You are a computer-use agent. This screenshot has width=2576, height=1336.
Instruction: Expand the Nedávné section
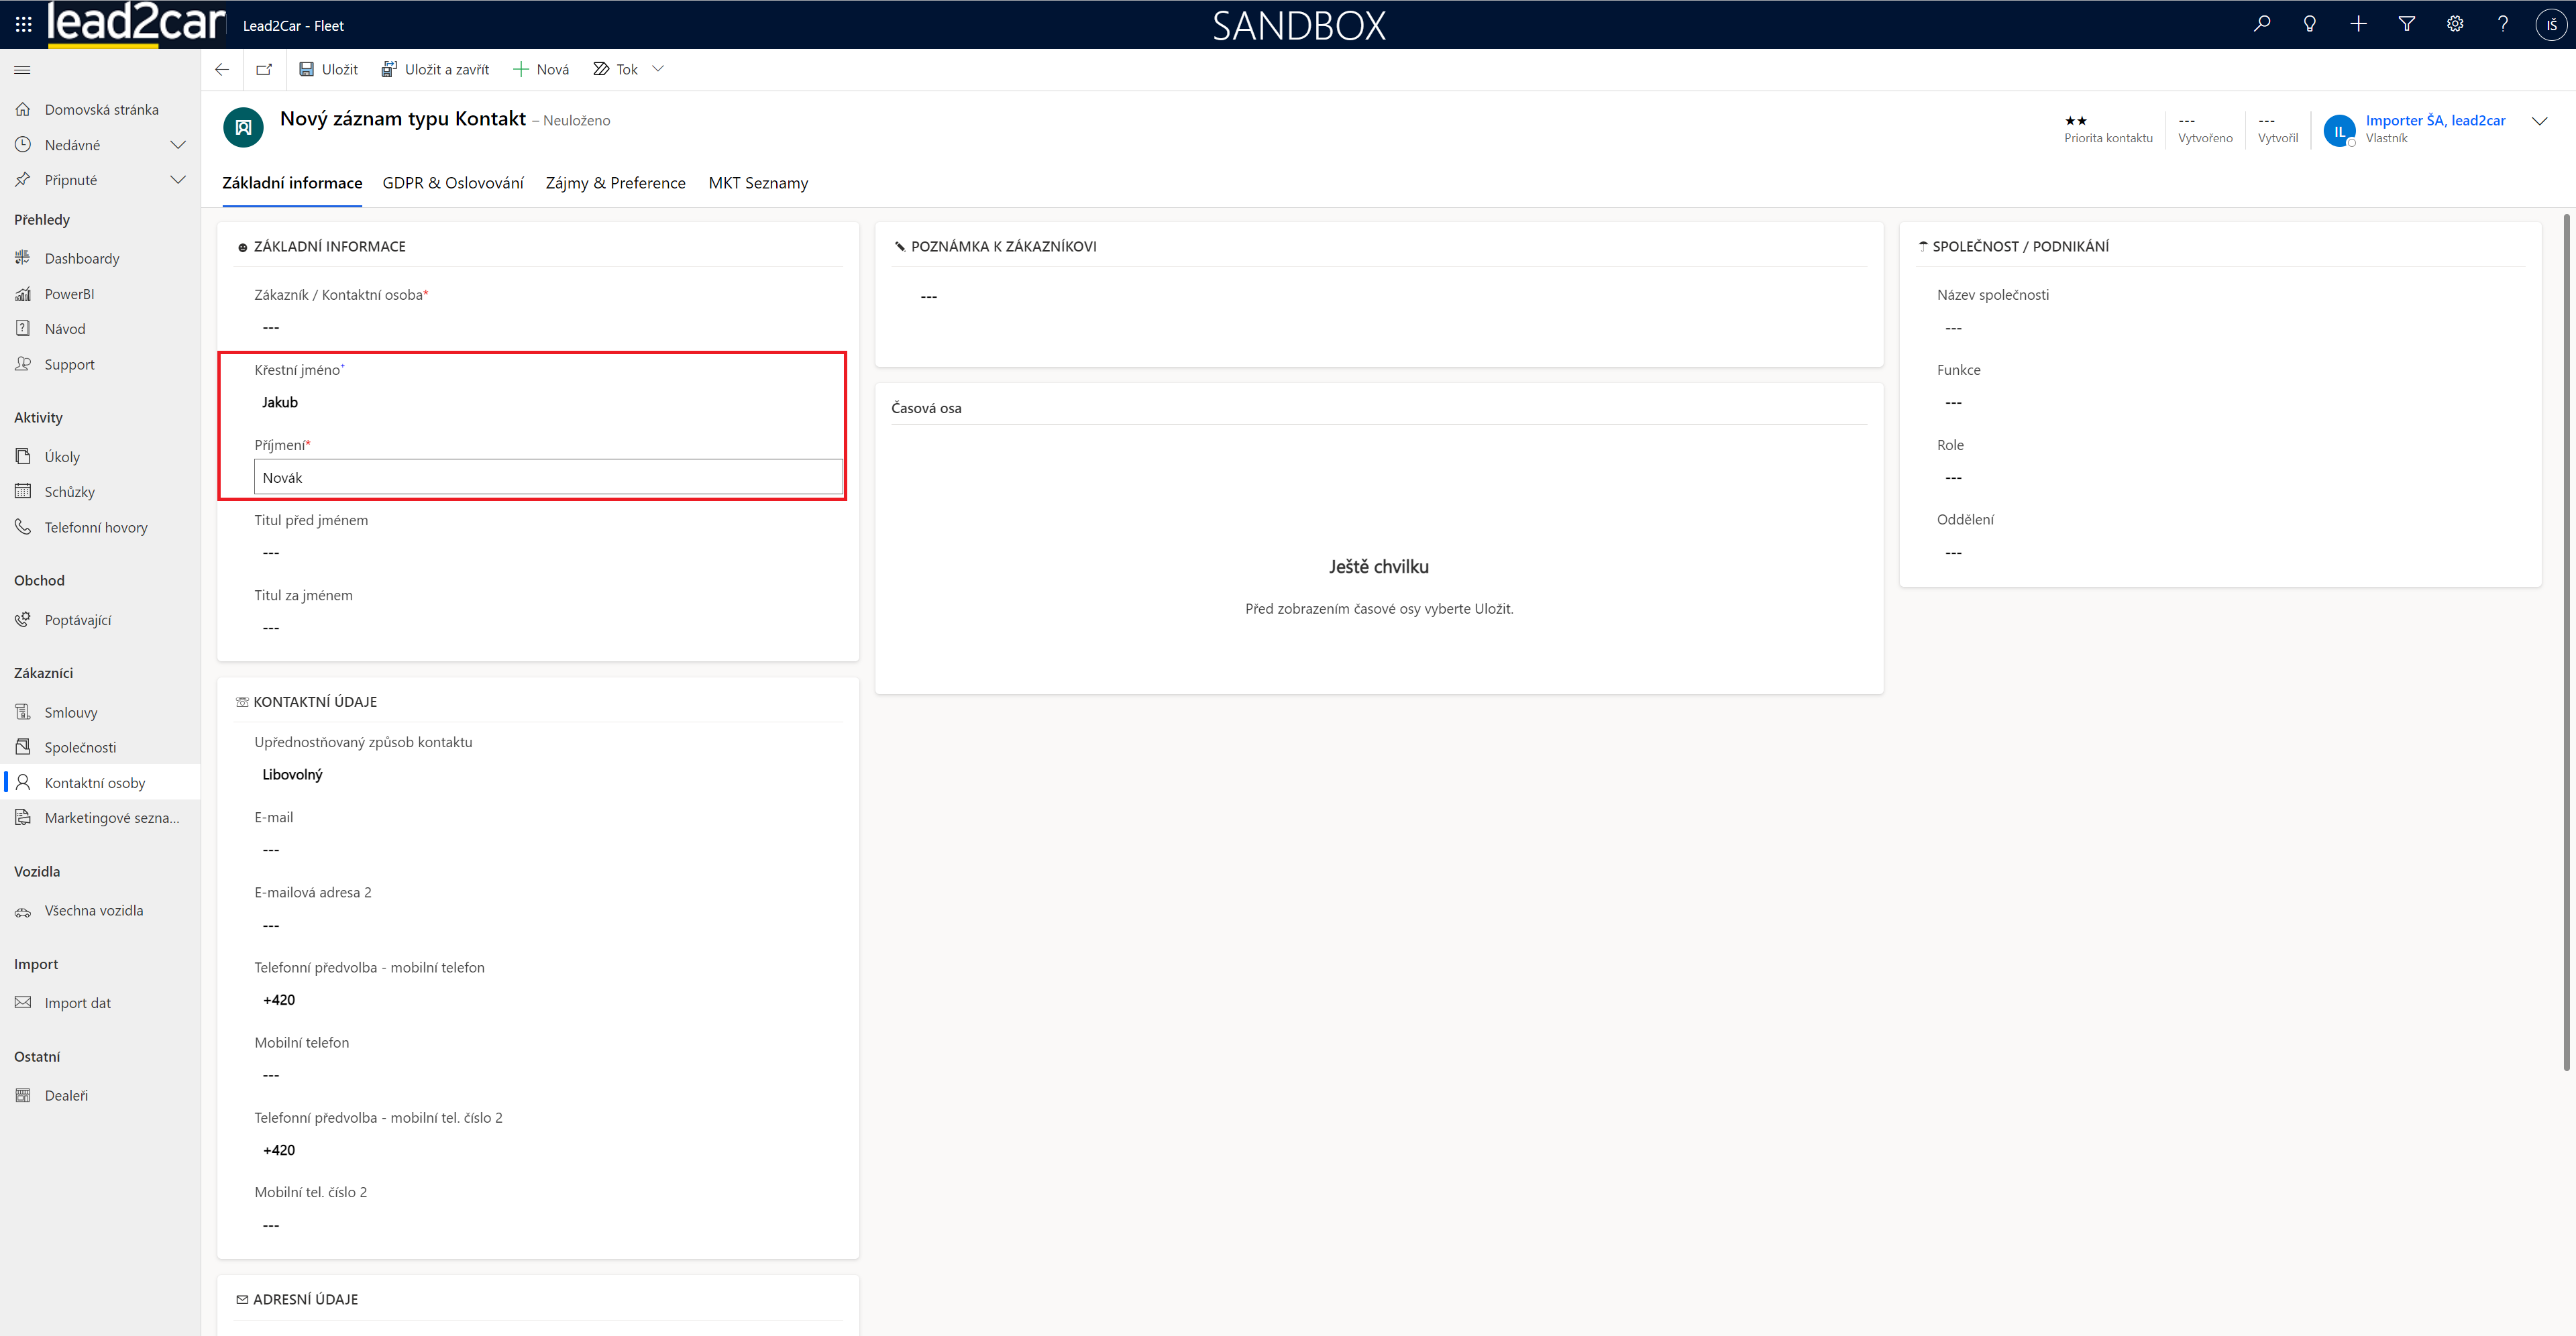point(178,145)
